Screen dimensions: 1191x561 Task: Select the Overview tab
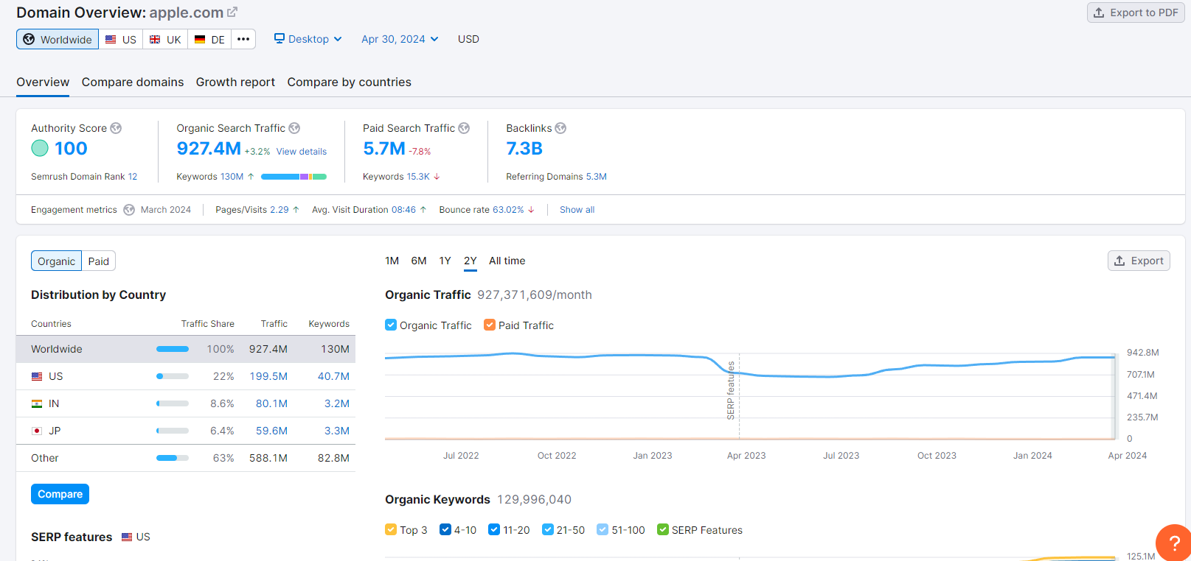[43, 82]
